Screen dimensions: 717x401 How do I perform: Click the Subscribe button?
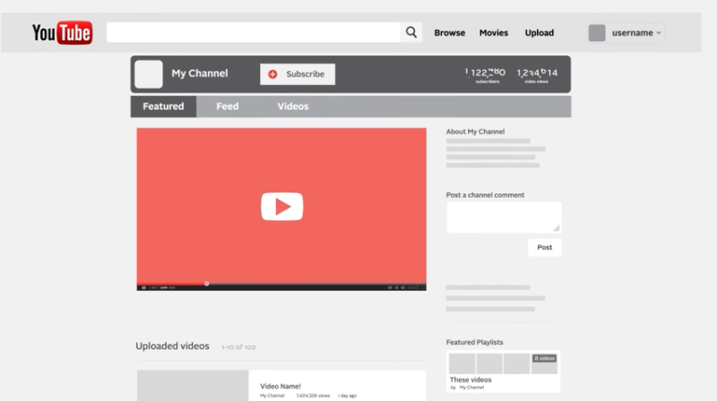tap(298, 74)
